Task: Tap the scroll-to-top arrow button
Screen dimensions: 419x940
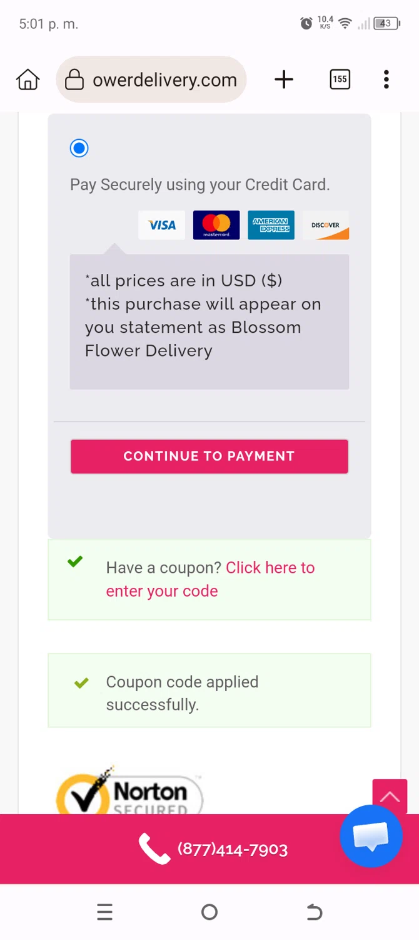Action: tap(390, 796)
